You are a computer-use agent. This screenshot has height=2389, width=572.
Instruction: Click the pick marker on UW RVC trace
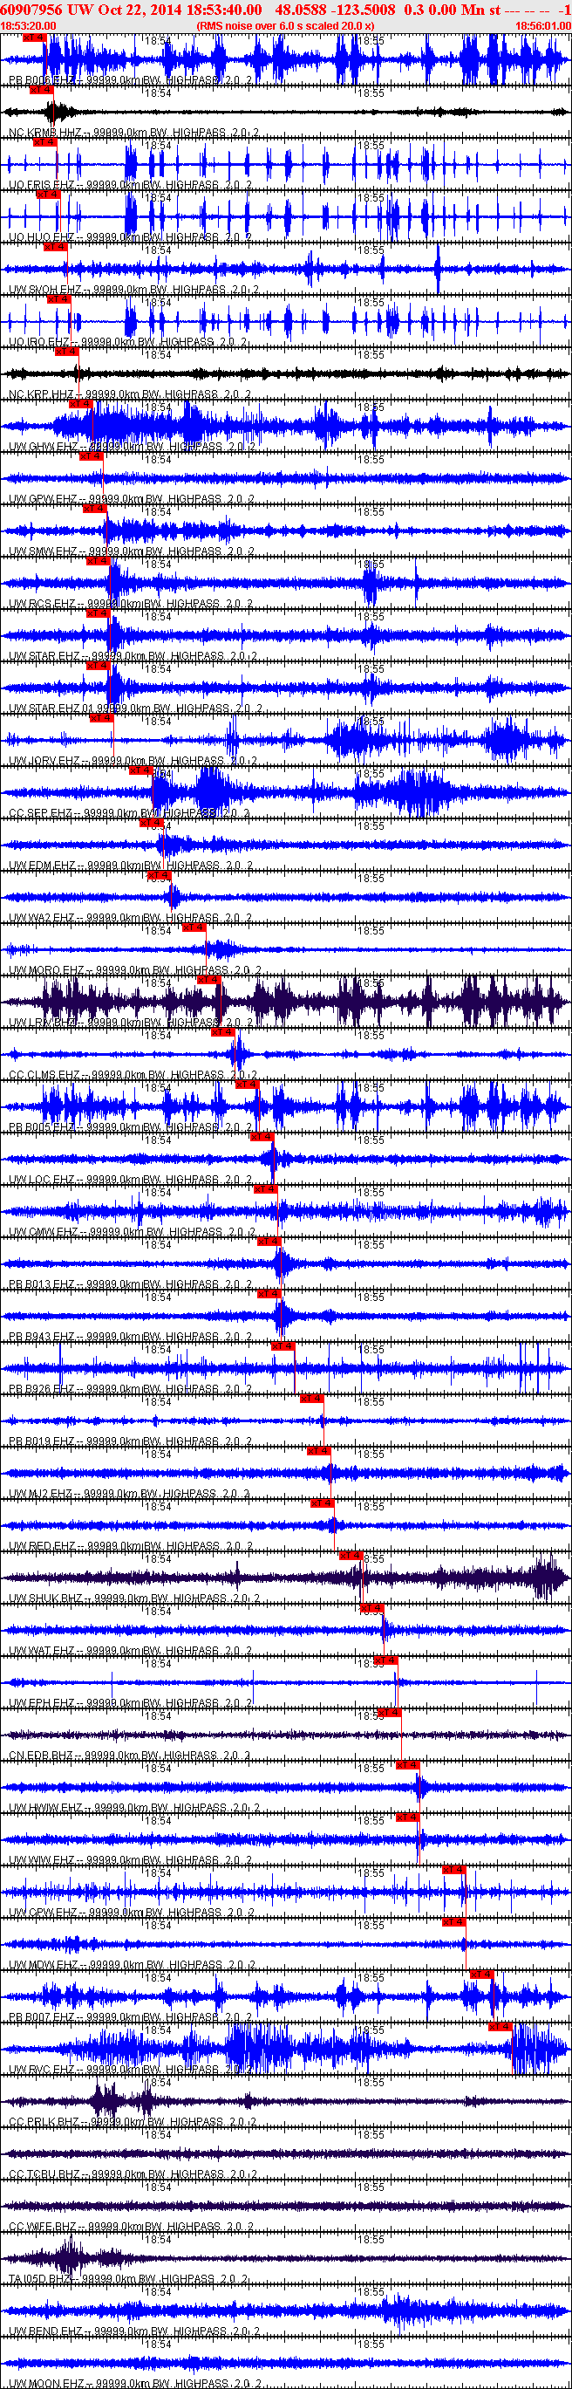click(500, 2026)
